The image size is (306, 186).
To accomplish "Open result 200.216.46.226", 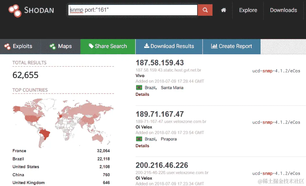I will (162, 165).
